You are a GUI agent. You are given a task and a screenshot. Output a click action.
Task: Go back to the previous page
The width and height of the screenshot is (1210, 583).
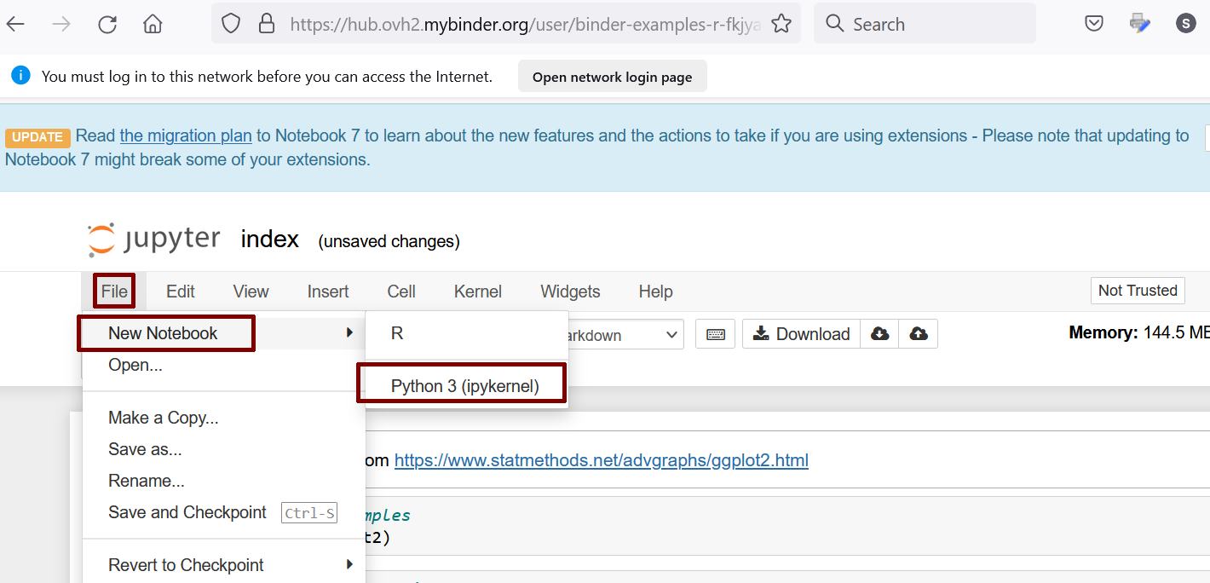(15, 24)
